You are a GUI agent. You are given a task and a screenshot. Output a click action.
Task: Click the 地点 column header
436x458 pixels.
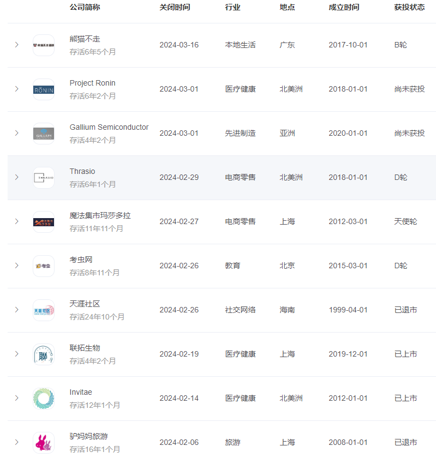[287, 7]
